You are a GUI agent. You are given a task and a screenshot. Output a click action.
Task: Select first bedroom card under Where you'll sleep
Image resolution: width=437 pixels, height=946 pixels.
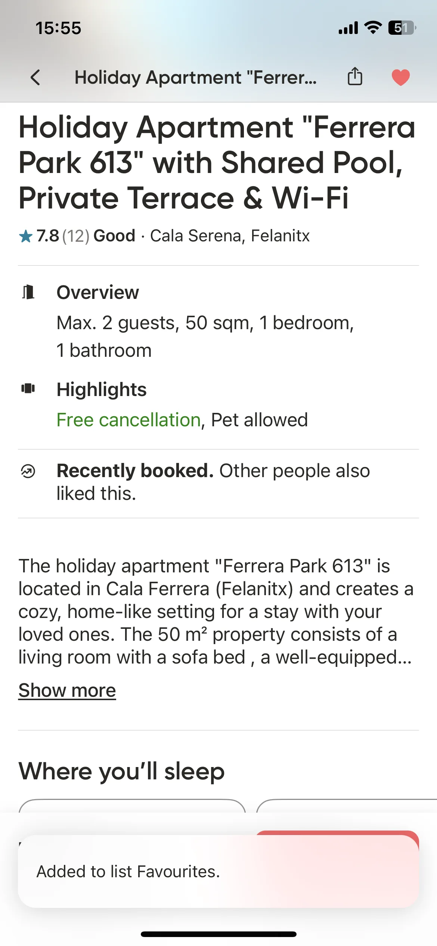pos(132,806)
